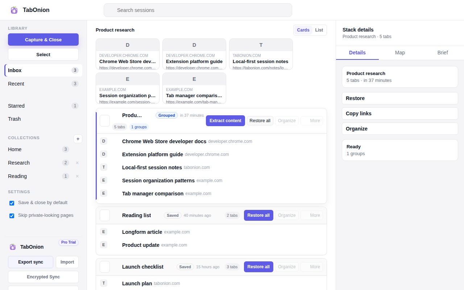
Task: Add a new collection with plus icon
Action: click(78, 139)
